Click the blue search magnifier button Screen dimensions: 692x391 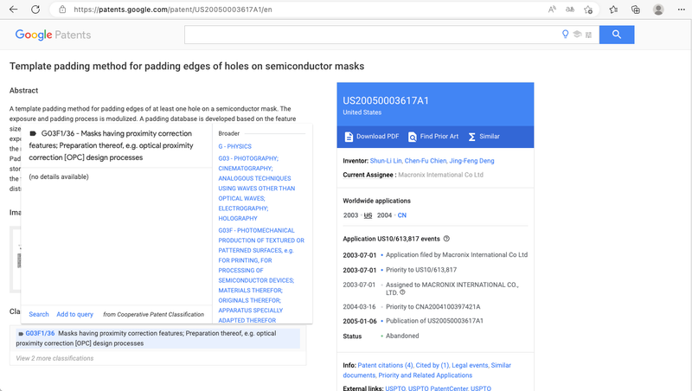click(x=617, y=35)
